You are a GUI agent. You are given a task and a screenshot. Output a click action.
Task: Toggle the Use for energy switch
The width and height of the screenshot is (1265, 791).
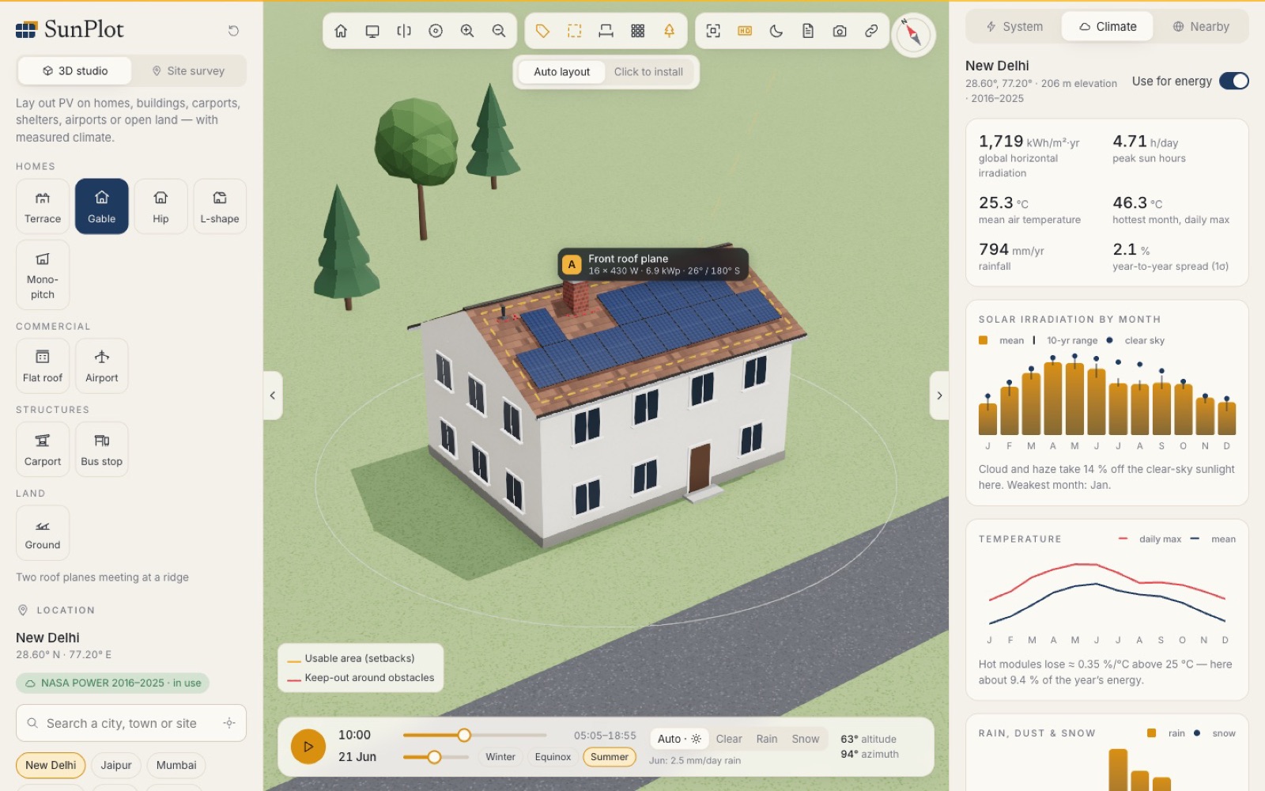[x=1233, y=81]
